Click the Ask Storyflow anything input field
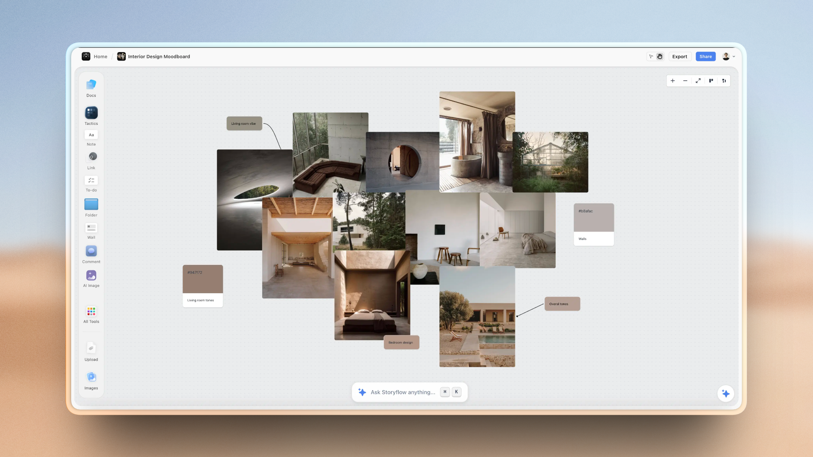 tap(402, 392)
